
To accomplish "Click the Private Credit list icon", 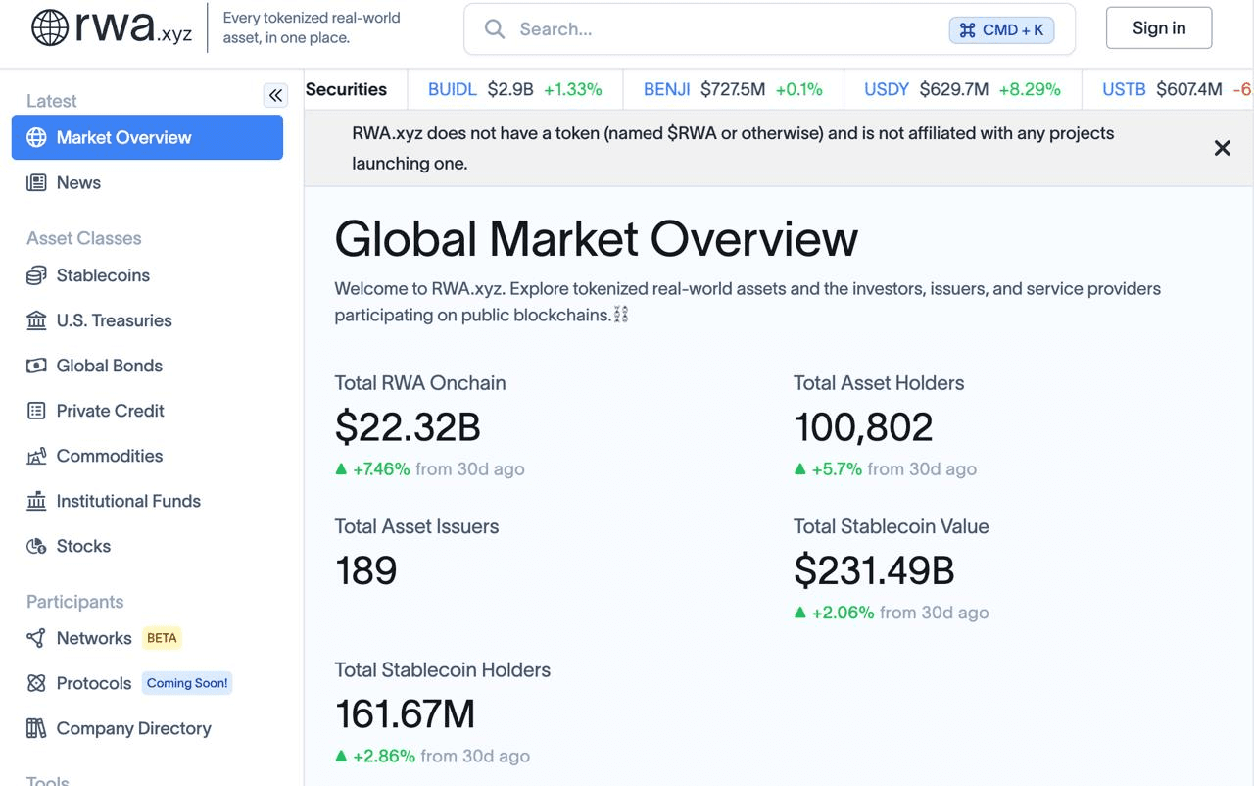I will pyautogui.click(x=36, y=411).
